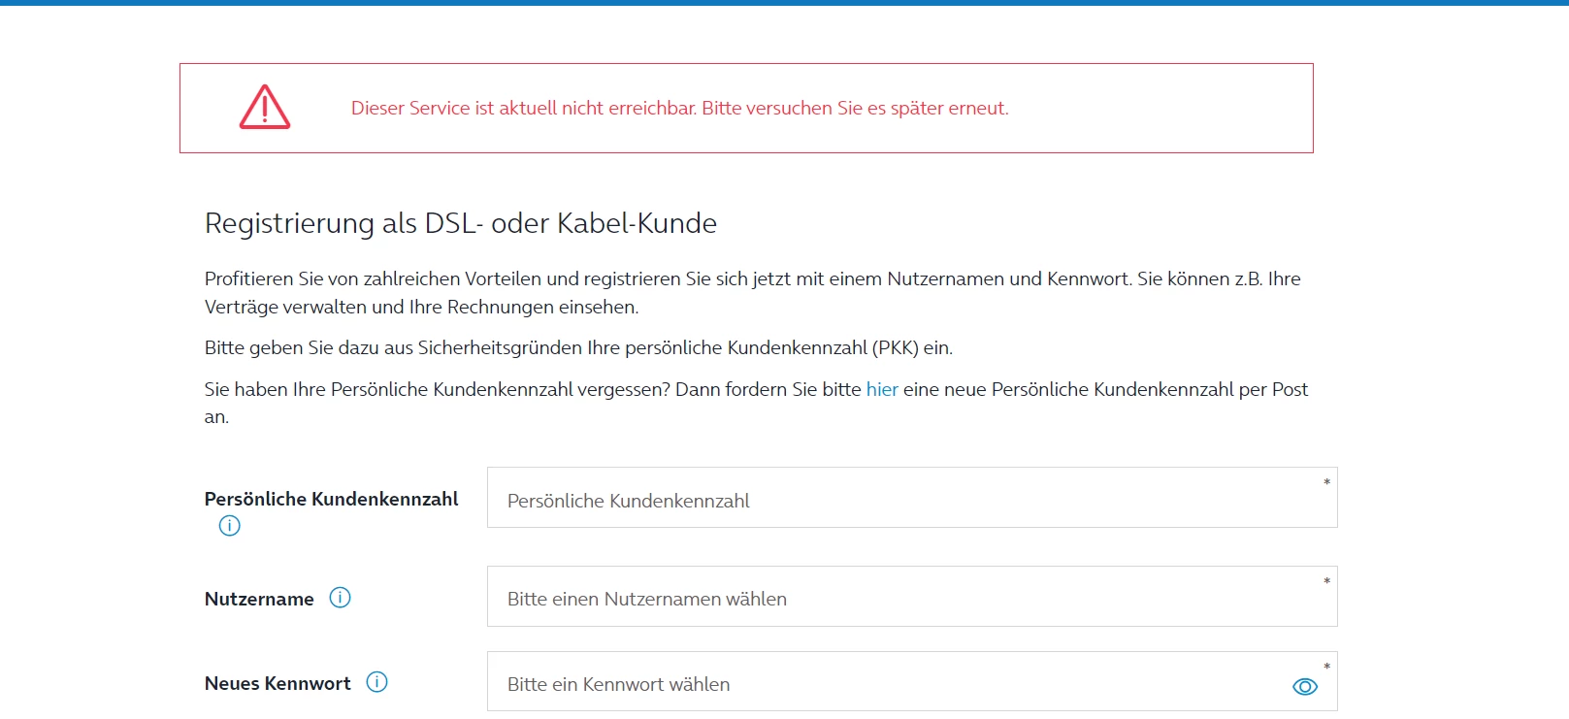This screenshot has width=1569, height=719.
Task: Toggle password visibility with the eye icon
Action: click(1305, 687)
